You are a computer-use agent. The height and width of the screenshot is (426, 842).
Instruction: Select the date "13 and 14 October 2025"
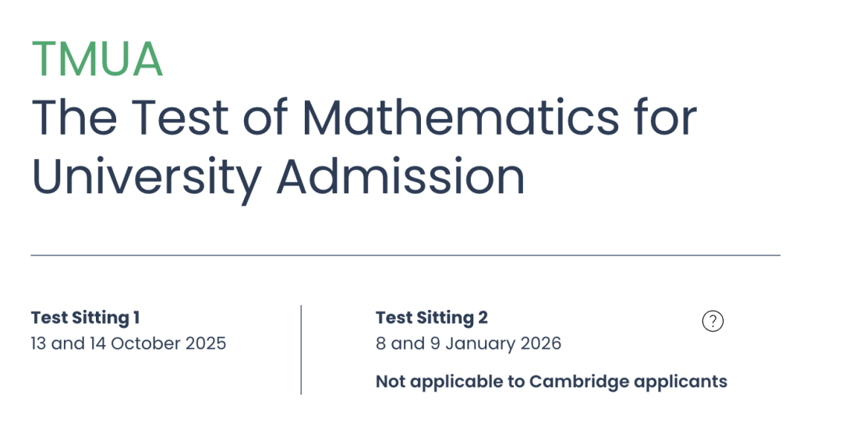pos(129,343)
